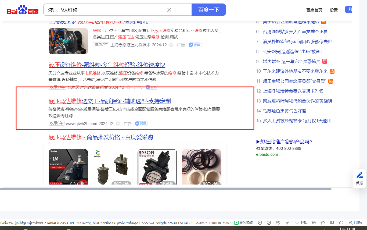
Task: Open the Parker 马达 product image
Action: pyautogui.click(x=68, y=167)
